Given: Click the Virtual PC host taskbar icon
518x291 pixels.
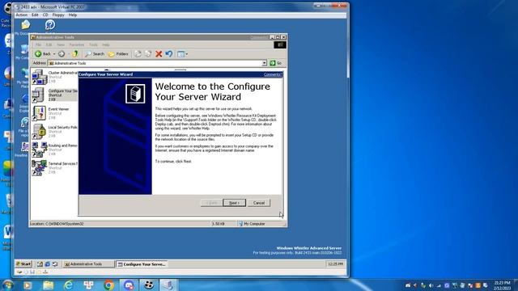Looking at the screenshot, I should (x=168, y=285).
